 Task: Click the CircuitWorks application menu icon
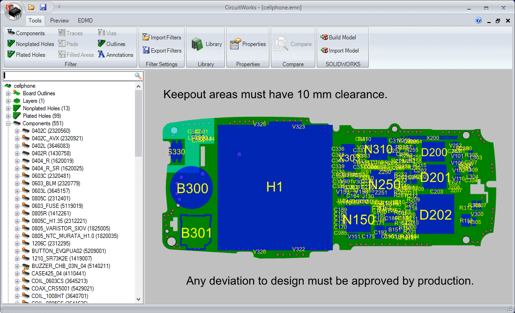[13, 11]
